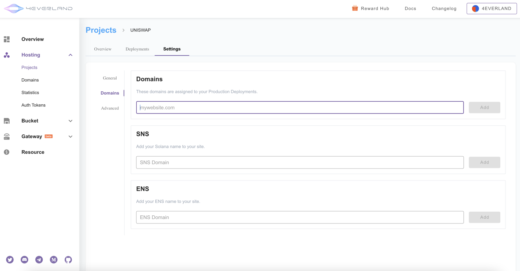Switch to the Overview project tab
Screen dimensions: 520x271
(103, 49)
